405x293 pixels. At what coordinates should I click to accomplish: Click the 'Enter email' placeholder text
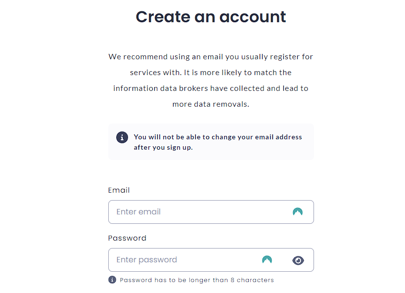(x=138, y=212)
